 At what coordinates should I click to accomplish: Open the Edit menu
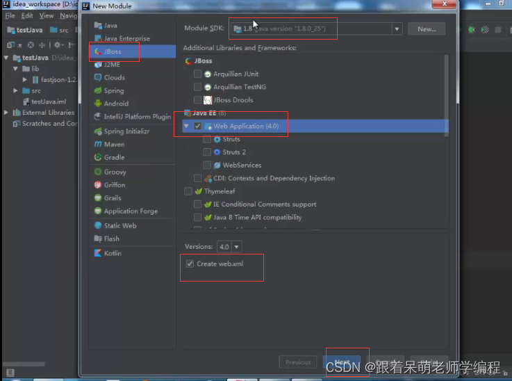27,16
